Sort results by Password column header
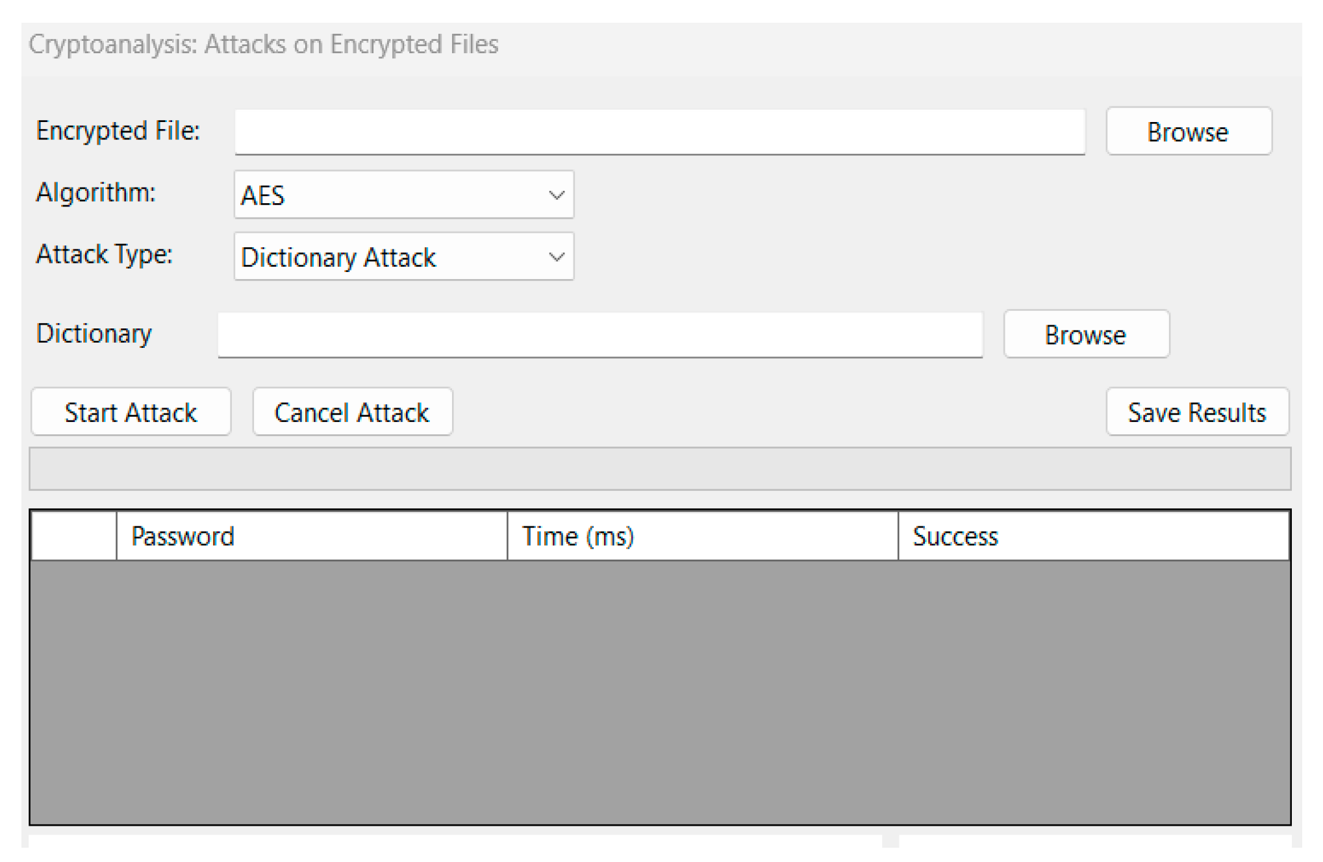This screenshot has width=1323, height=862. click(311, 536)
